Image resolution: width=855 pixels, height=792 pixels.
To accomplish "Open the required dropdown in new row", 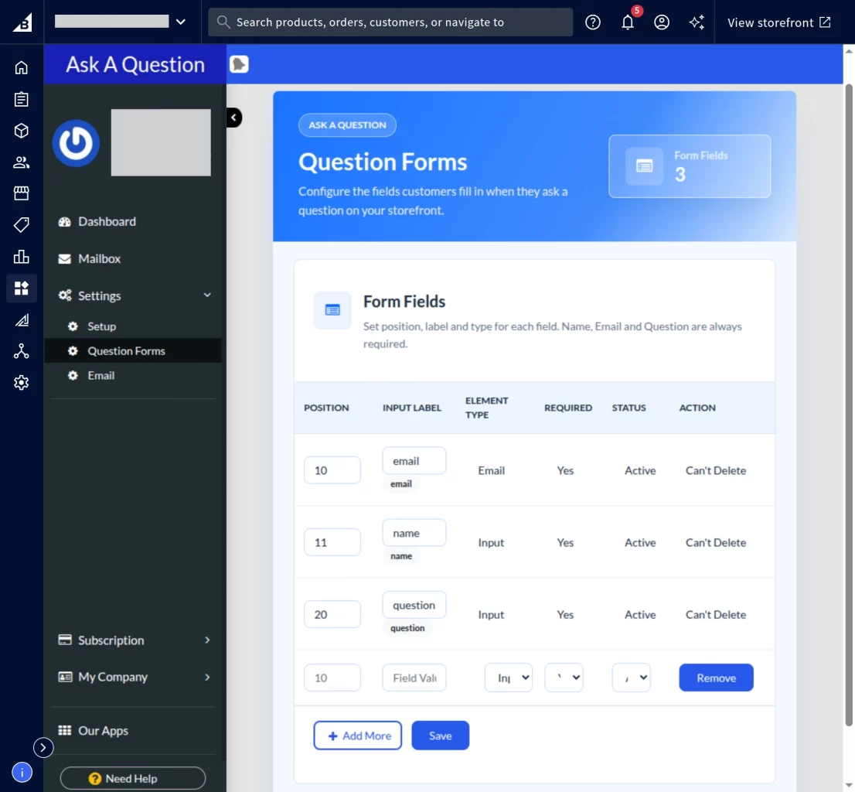I will [564, 678].
